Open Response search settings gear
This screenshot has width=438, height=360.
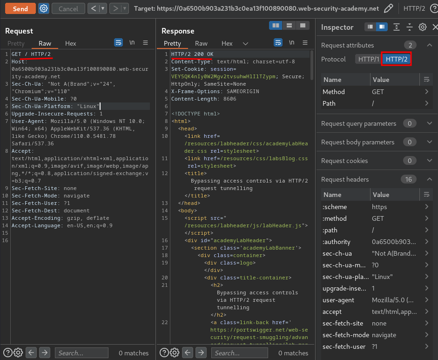pyautogui.click(x=175, y=353)
